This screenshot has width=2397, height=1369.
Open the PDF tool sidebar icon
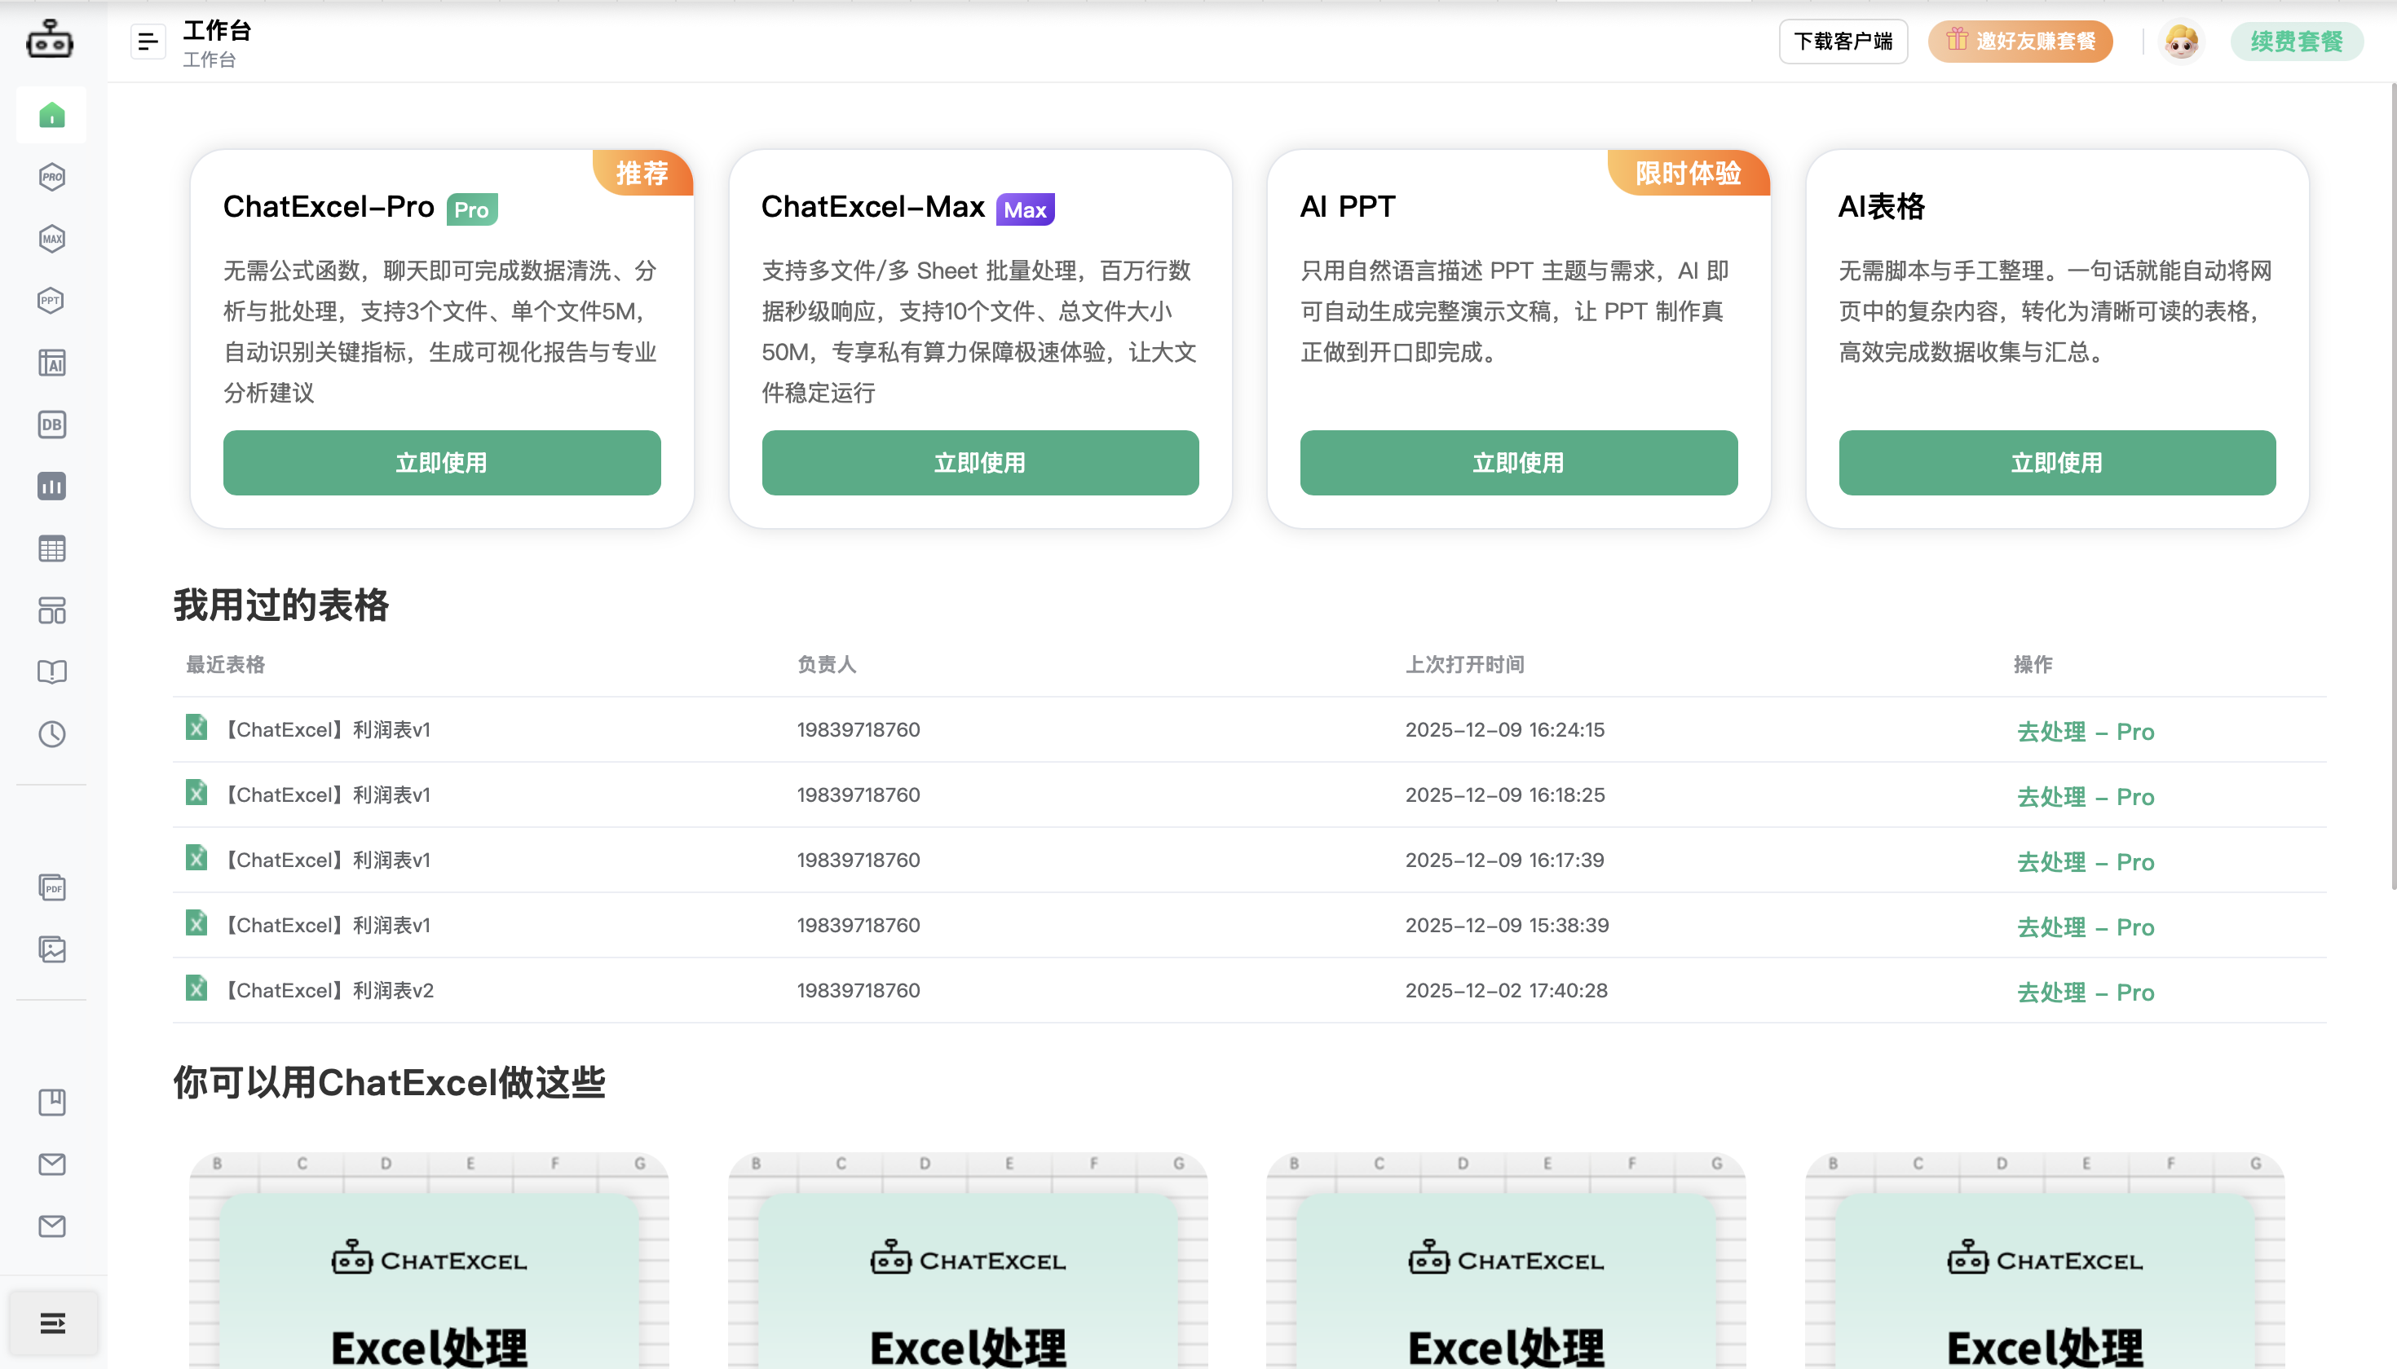point(51,887)
